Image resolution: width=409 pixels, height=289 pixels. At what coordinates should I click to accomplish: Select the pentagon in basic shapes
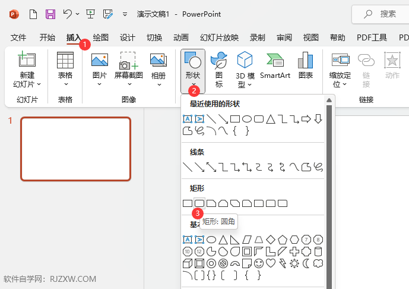[x=283, y=240]
